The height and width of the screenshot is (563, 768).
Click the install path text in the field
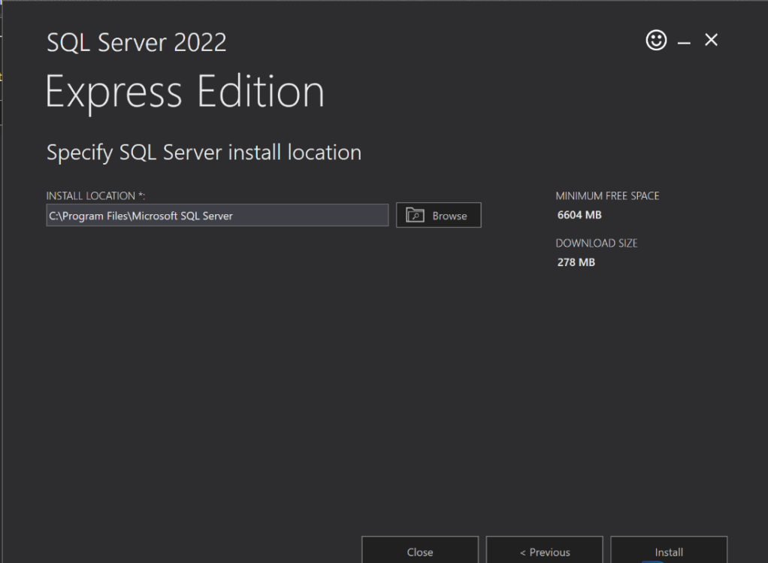[141, 216]
